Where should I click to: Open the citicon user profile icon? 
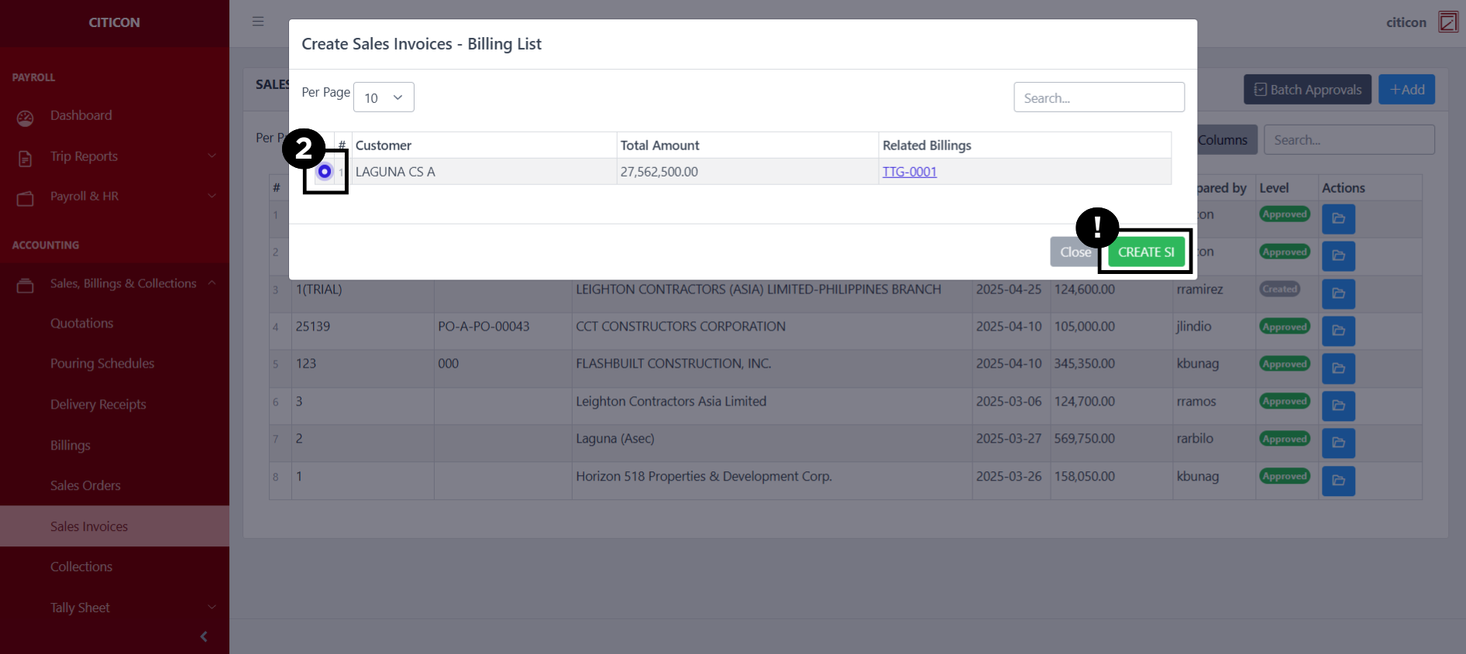click(x=1448, y=22)
